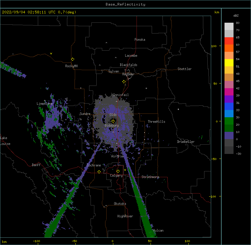Image resolution: width=251 pixels, height=245 pixels.
Task: Click the ThreeHills label
Action: (156, 122)
